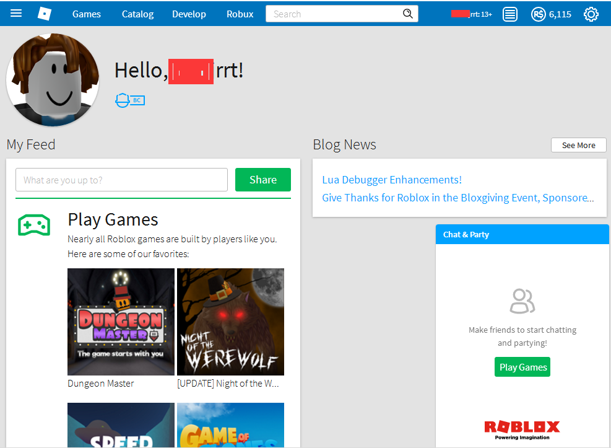Open the Bloxgiving Event blog post

(458, 198)
